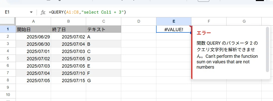Select the cell containing 2025/07/15
Image resolution: width=273 pixels, height=101 pixels.
68,80
